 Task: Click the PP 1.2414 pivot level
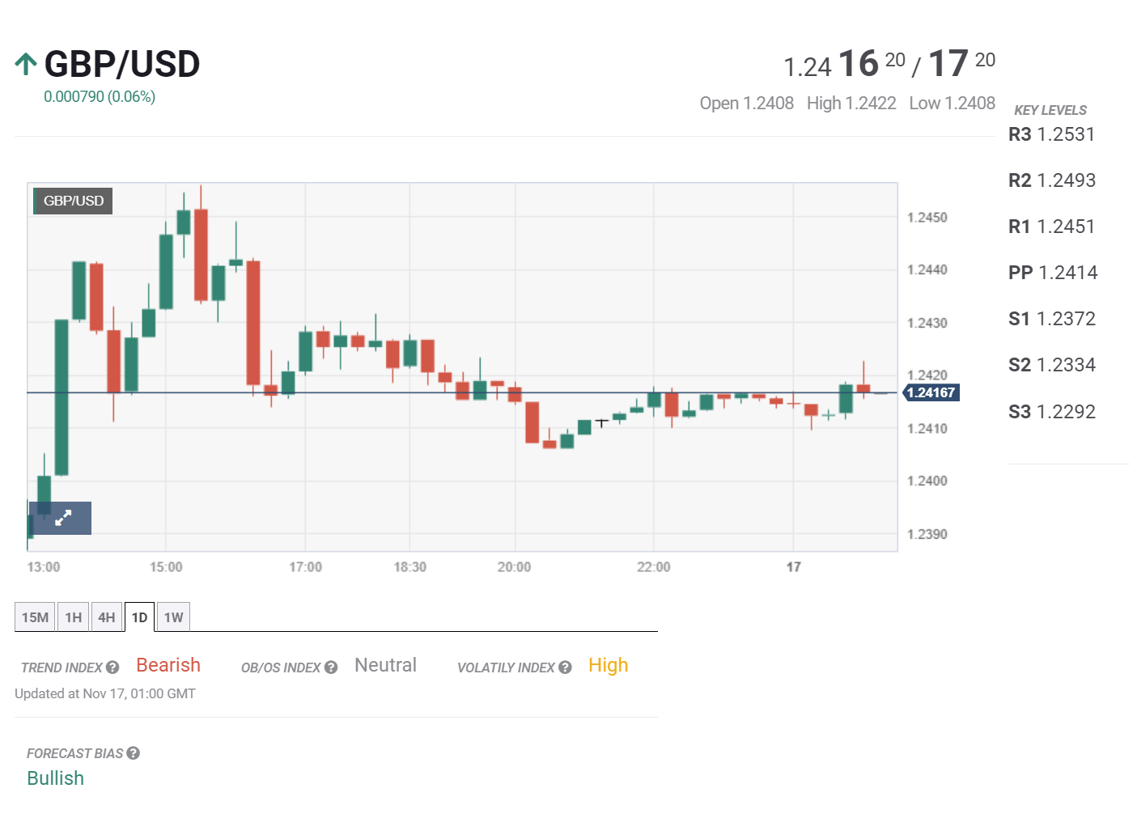(1053, 273)
